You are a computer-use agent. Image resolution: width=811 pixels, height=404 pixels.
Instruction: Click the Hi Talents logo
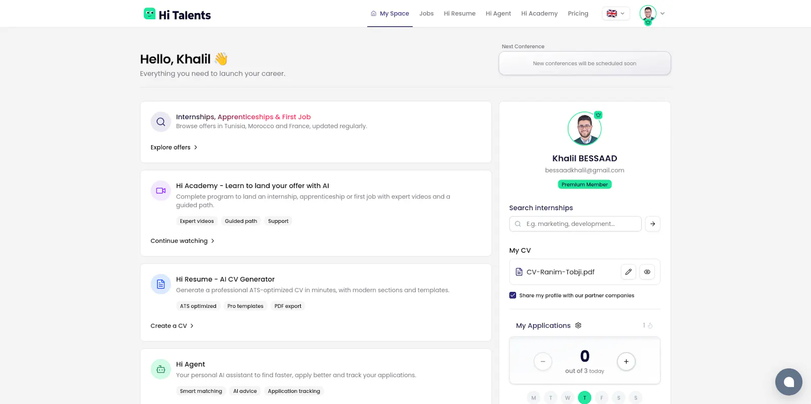(x=177, y=15)
